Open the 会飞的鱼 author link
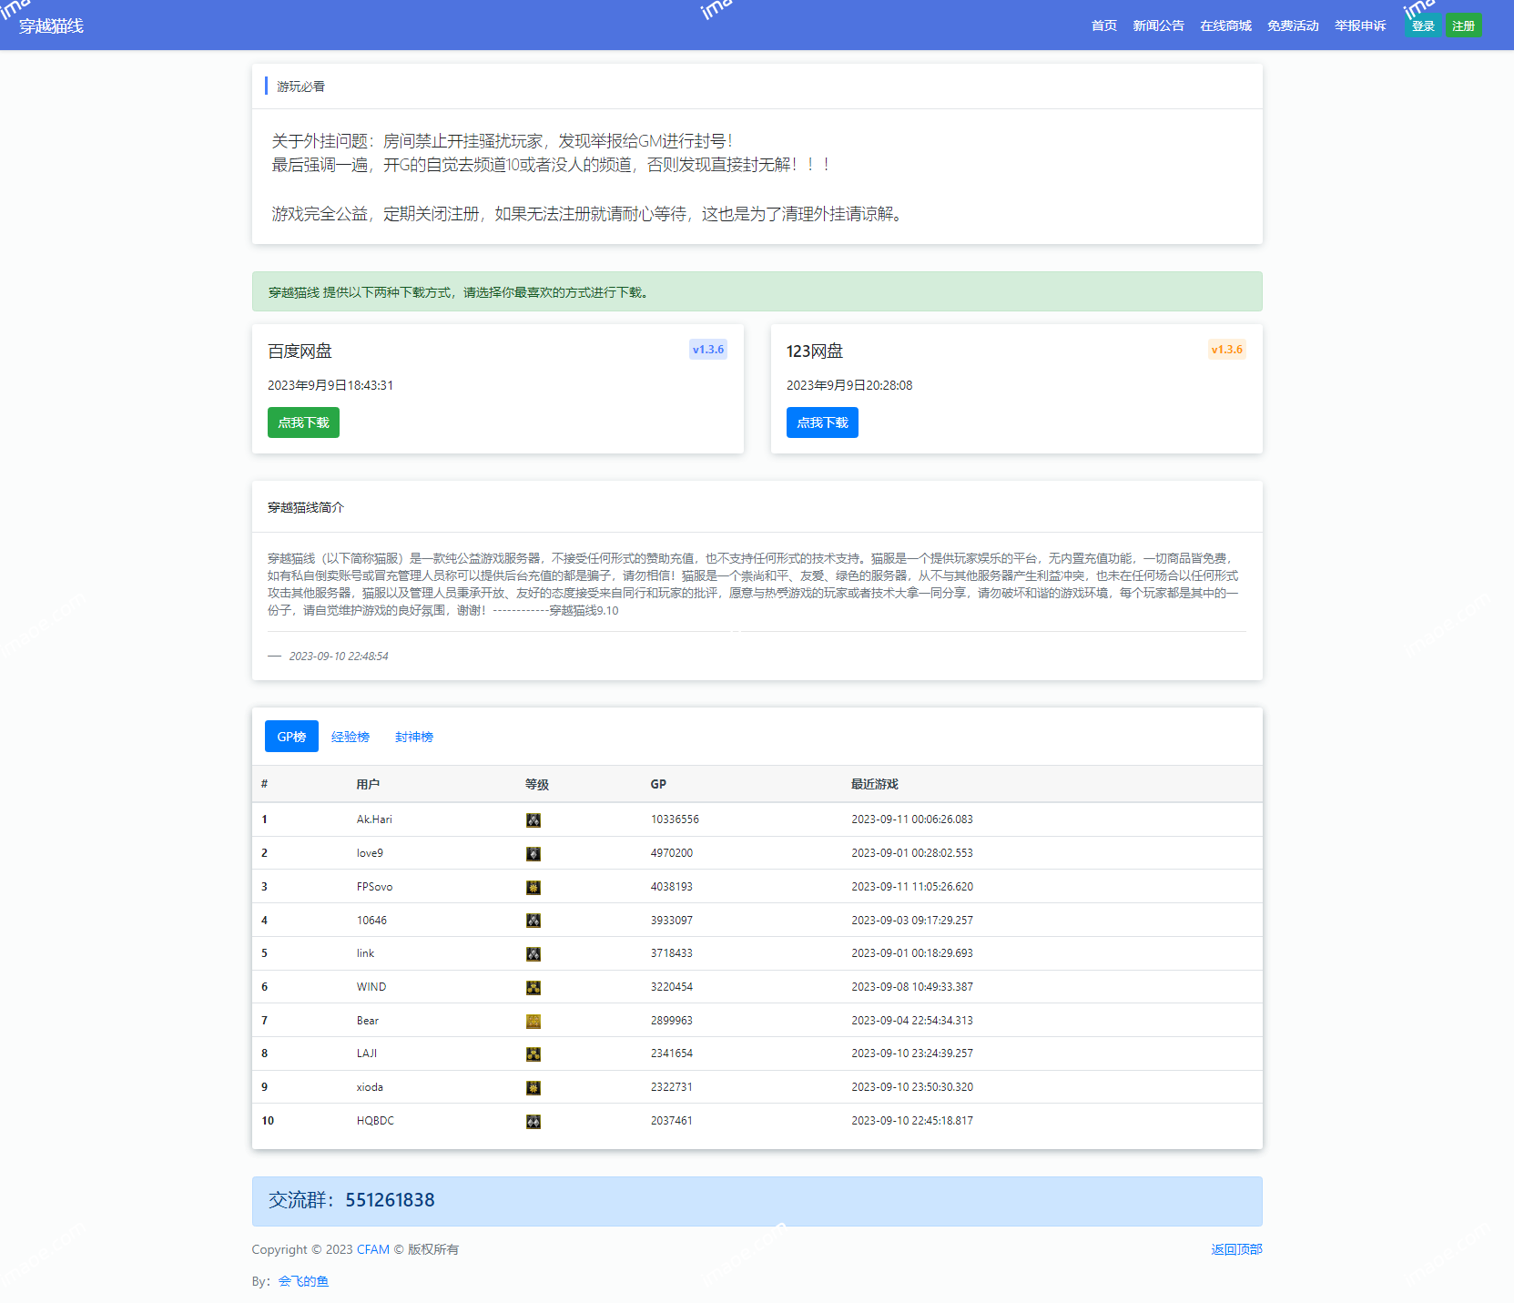This screenshot has width=1514, height=1303. click(x=303, y=1281)
